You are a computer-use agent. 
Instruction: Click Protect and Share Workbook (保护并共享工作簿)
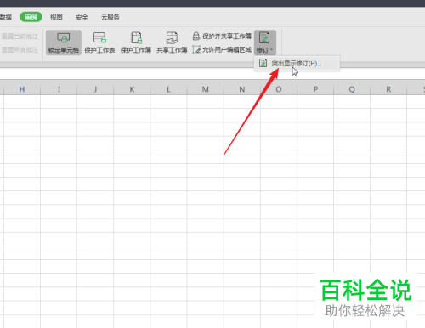222,37
